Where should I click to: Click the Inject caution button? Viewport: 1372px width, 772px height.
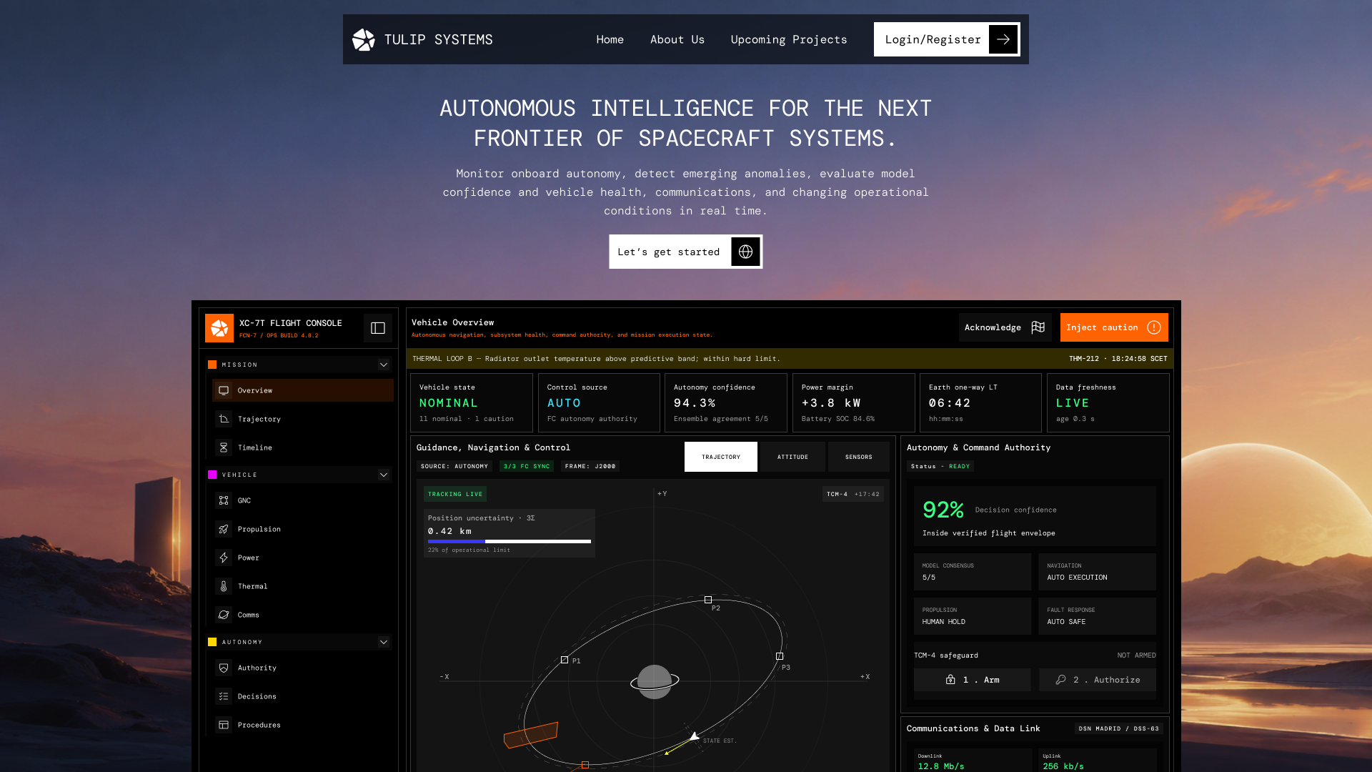[x=1114, y=327]
